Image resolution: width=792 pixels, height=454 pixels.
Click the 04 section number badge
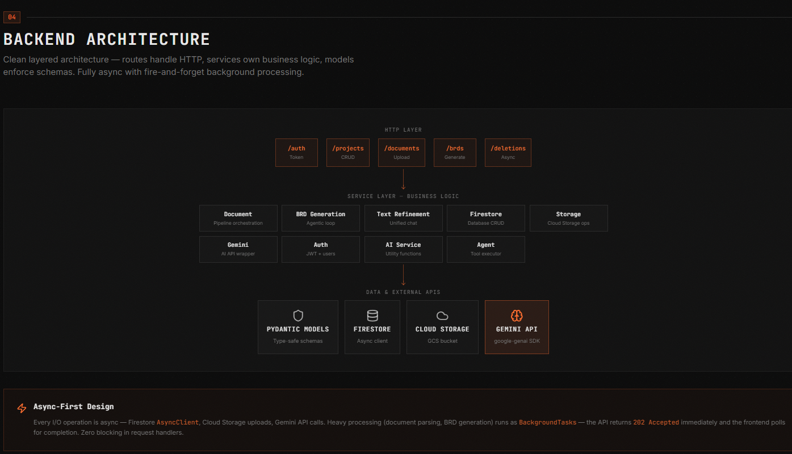tap(12, 17)
